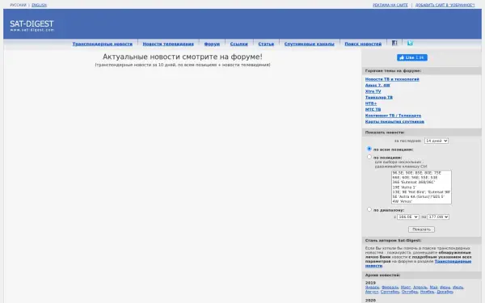Open 'Спутниковые каналы' navigation item
Screen dimensions: 485x303
click(x=310, y=44)
